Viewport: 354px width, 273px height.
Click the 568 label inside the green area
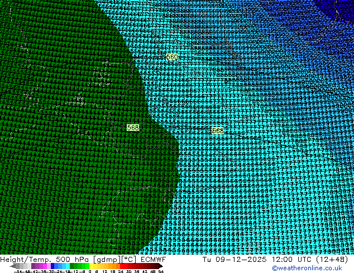click(x=133, y=128)
